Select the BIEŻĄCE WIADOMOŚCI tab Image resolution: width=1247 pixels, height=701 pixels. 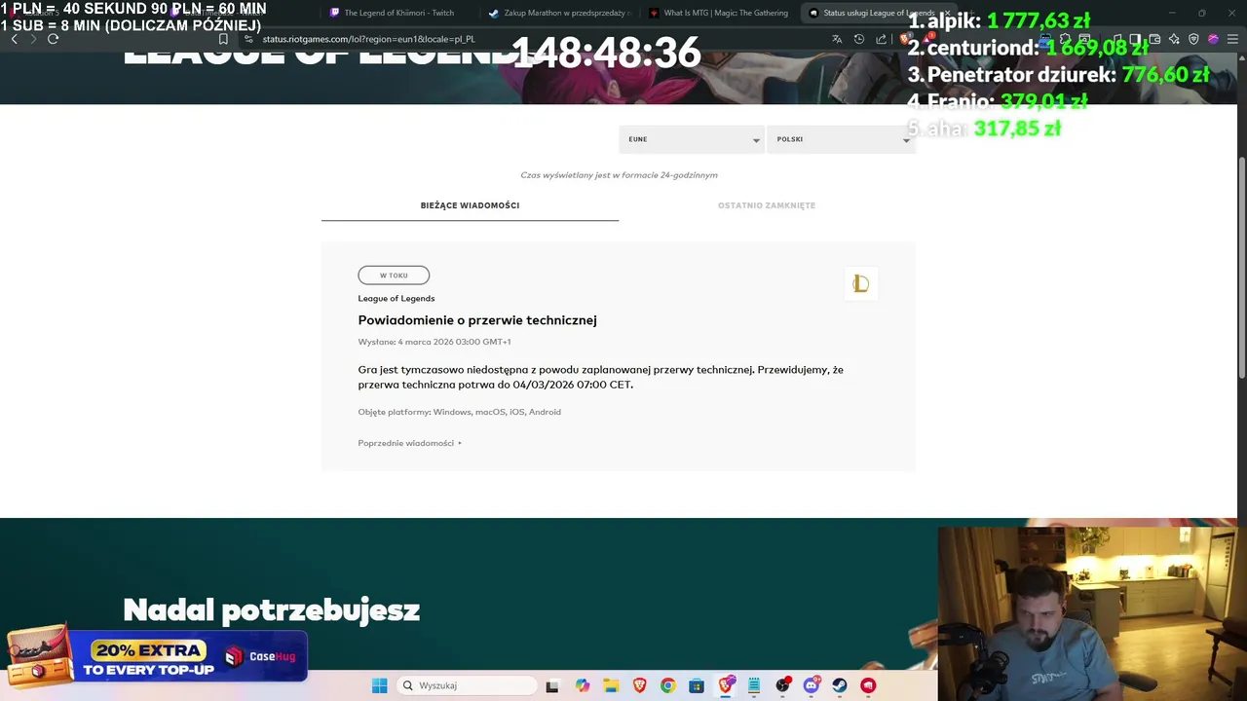pos(470,205)
